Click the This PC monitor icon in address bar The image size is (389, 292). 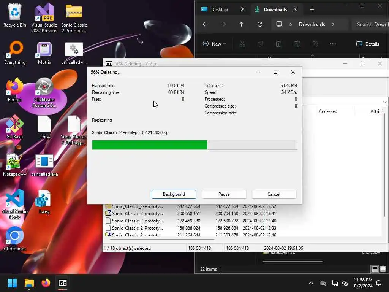pyautogui.click(x=279, y=24)
